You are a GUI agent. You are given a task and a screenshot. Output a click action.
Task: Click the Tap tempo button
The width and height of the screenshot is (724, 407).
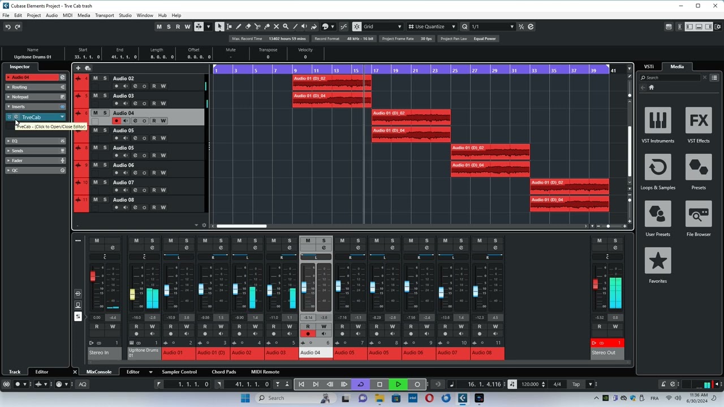click(576, 384)
